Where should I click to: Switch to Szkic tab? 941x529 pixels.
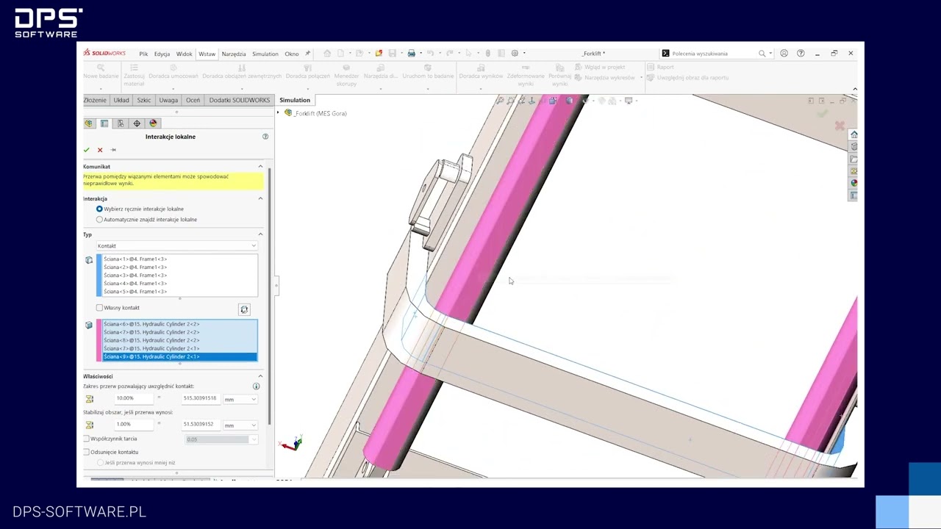pyautogui.click(x=143, y=100)
